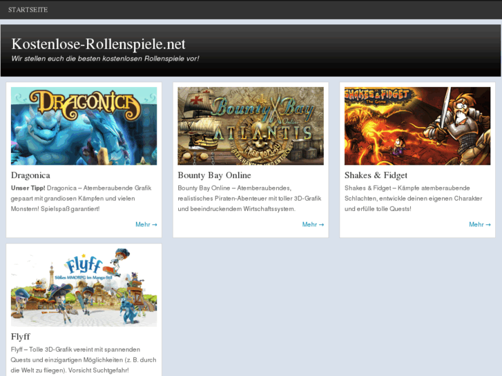Click the Kostenlose-Rollenspiele.net site title
The width and height of the screenshot is (502, 376).
[98, 44]
